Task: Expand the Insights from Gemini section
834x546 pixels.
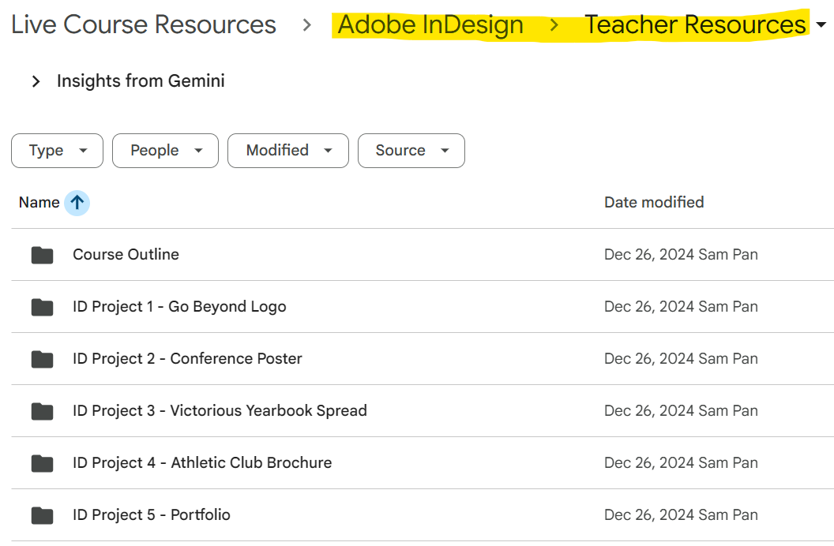Action: coord(36,81)
